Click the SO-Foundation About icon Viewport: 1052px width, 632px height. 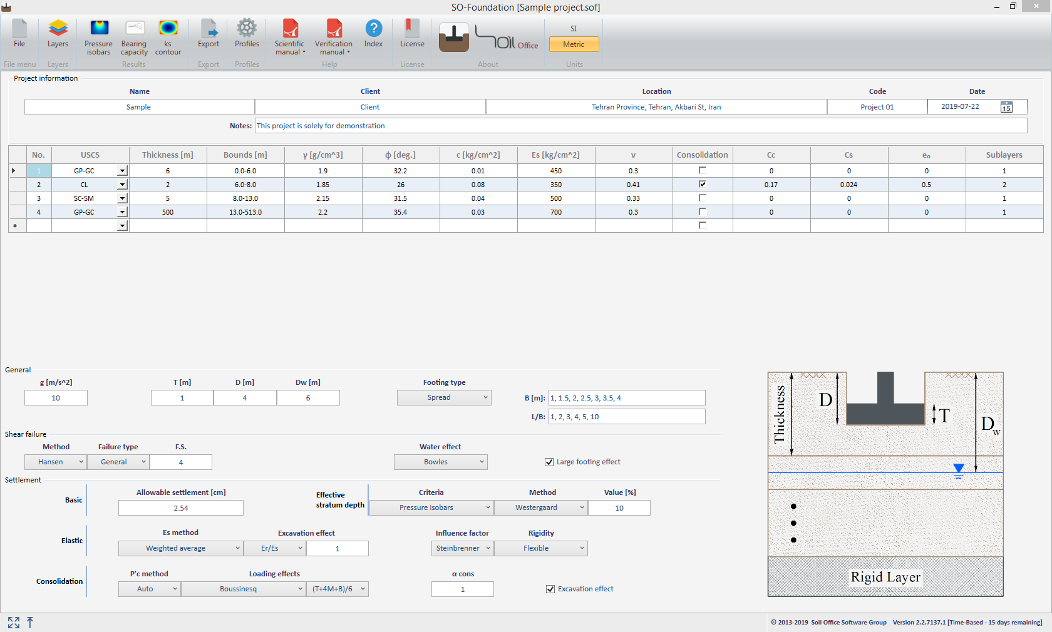coord(454,37)
